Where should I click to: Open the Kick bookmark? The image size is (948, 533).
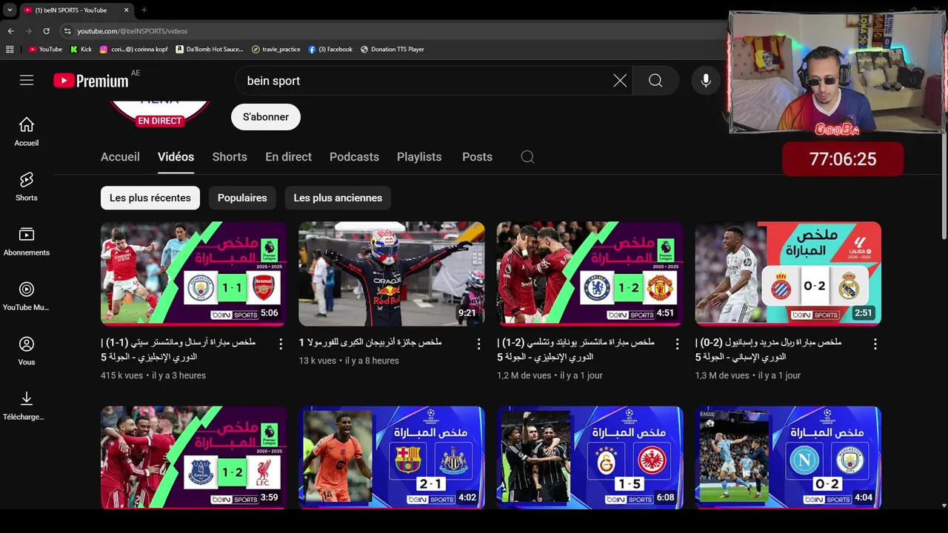81,50
